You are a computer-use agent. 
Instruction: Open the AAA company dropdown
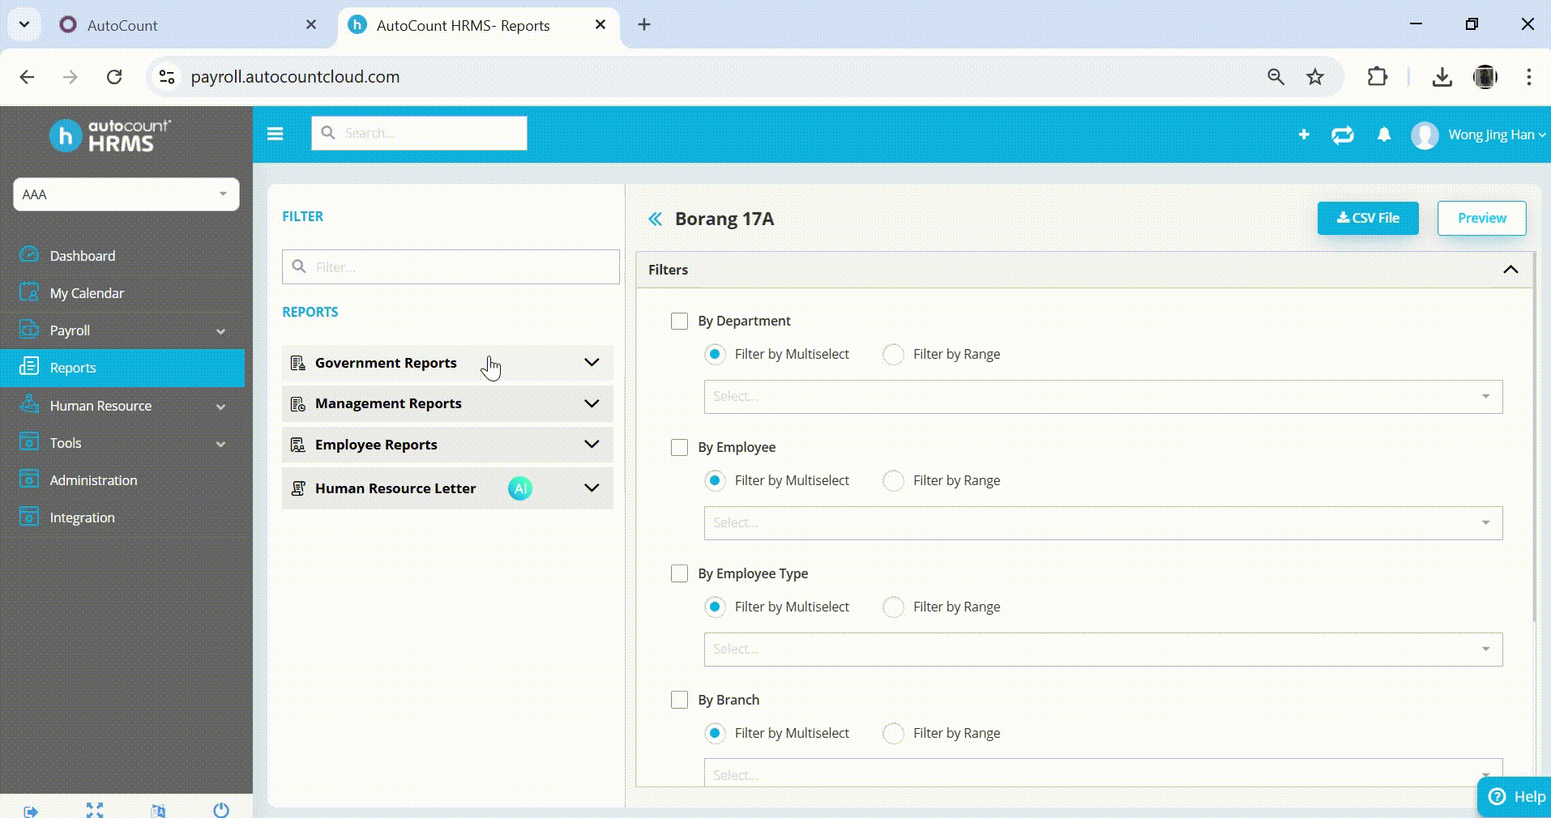pyautogui.click(x=126, y=194)
